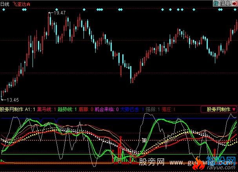Click the small 黑 marker in indicator panel
This screenshot has width=238, height=172.
(x=144, y=140)
